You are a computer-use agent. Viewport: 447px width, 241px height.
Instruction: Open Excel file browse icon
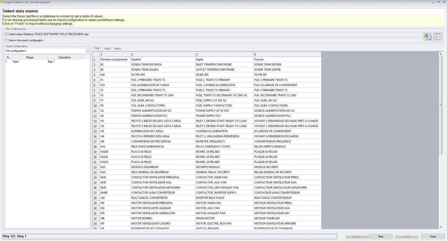428,37
